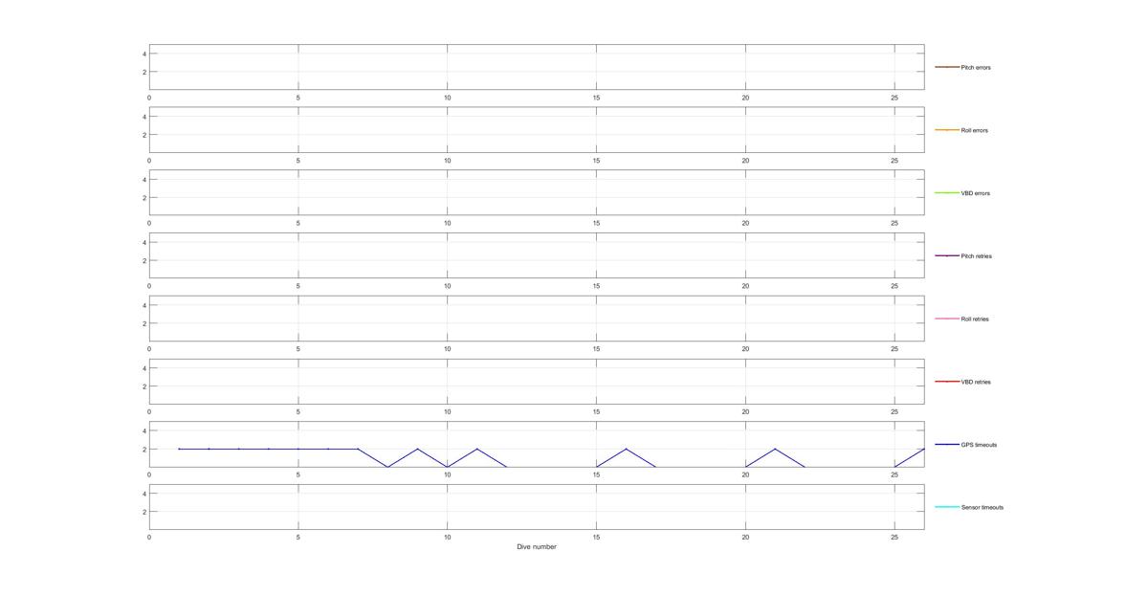This screenshot has height=595, width=1148.
Task: Click the Roll errors legend label
Action: pos(974,130)
